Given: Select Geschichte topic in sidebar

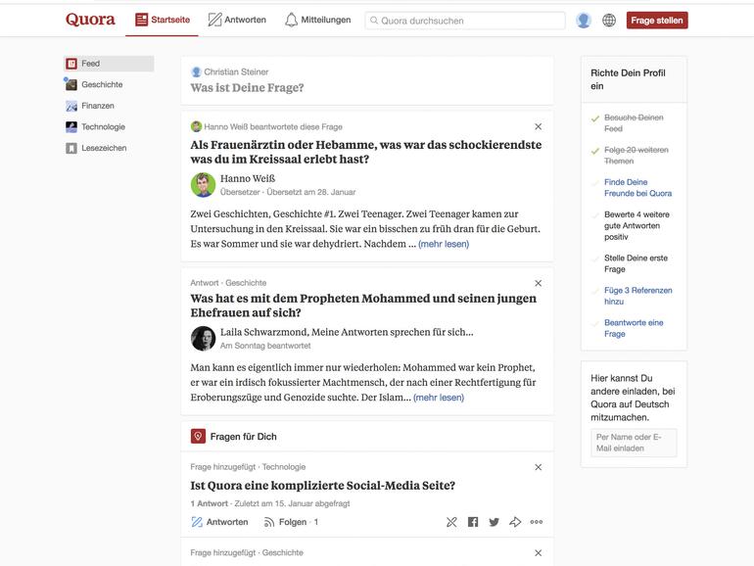Looking at the screenshot, I should click(102, 84).
